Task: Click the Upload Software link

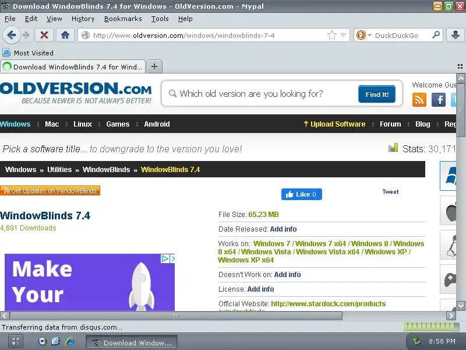Action: click(x=334, y=124)
